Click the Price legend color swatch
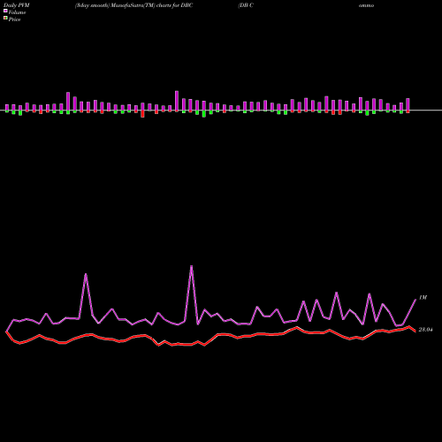This screenshot has height=442, width=442. (x=5, y=19)
